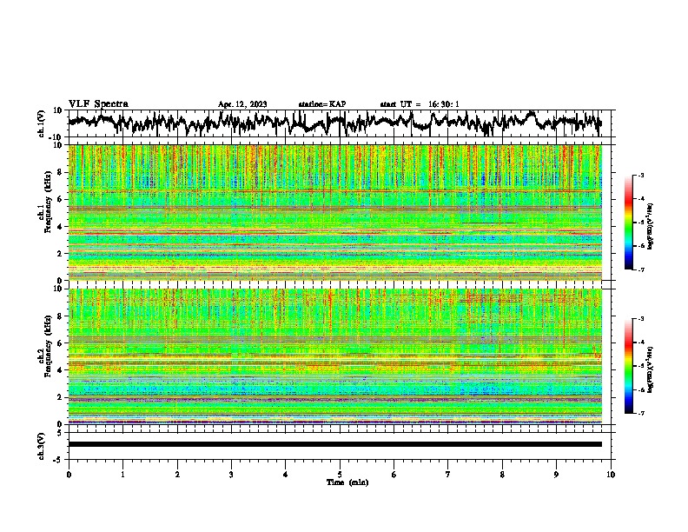
Task: Click the "4" kHz tick of ch.1 spectrogram
Action: coord(60,227)
